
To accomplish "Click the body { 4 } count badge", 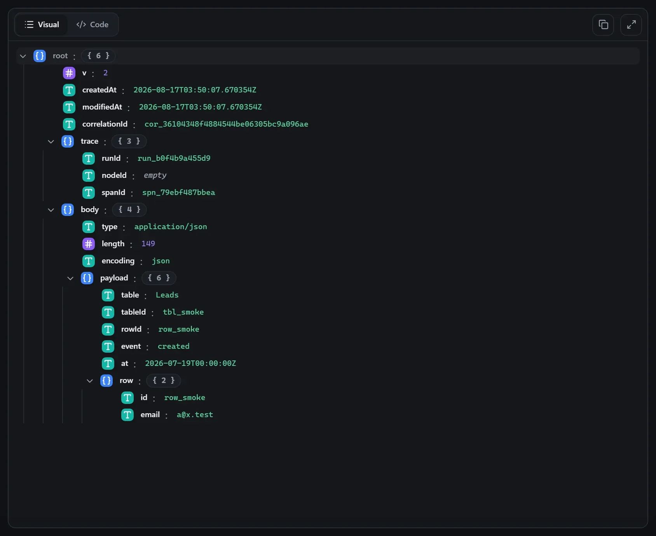I will [129, 210].
